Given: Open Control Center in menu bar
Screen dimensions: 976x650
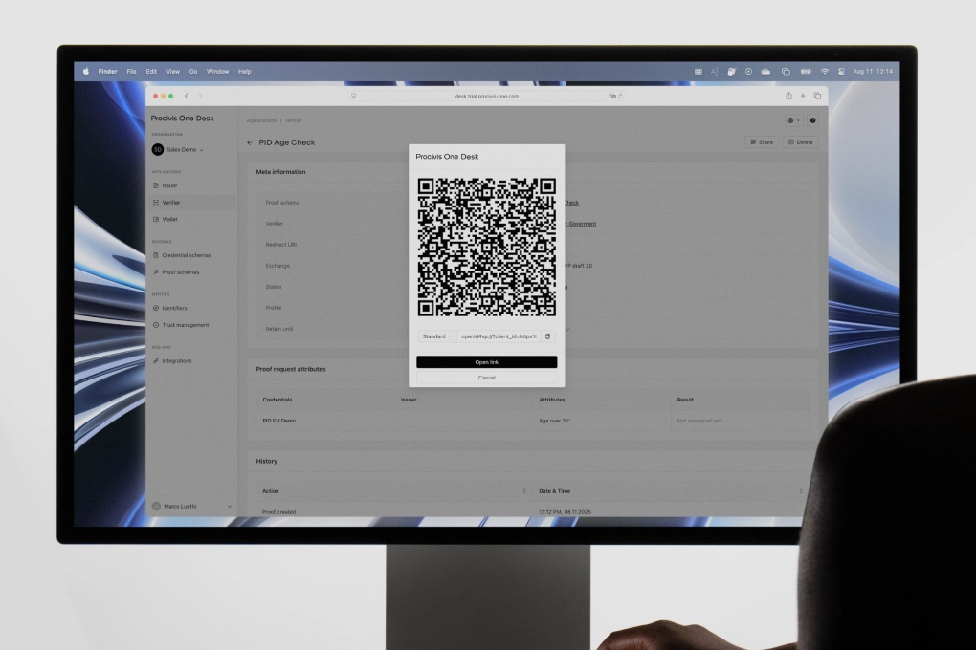Looking at the screenshot, I should (841, 72).
